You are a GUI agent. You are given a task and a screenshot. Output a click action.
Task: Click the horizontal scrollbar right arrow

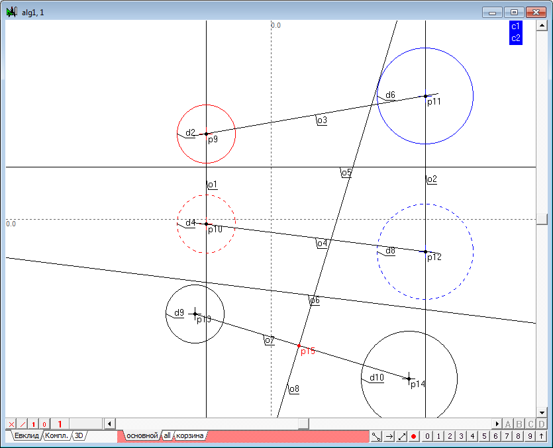[497, 424]
